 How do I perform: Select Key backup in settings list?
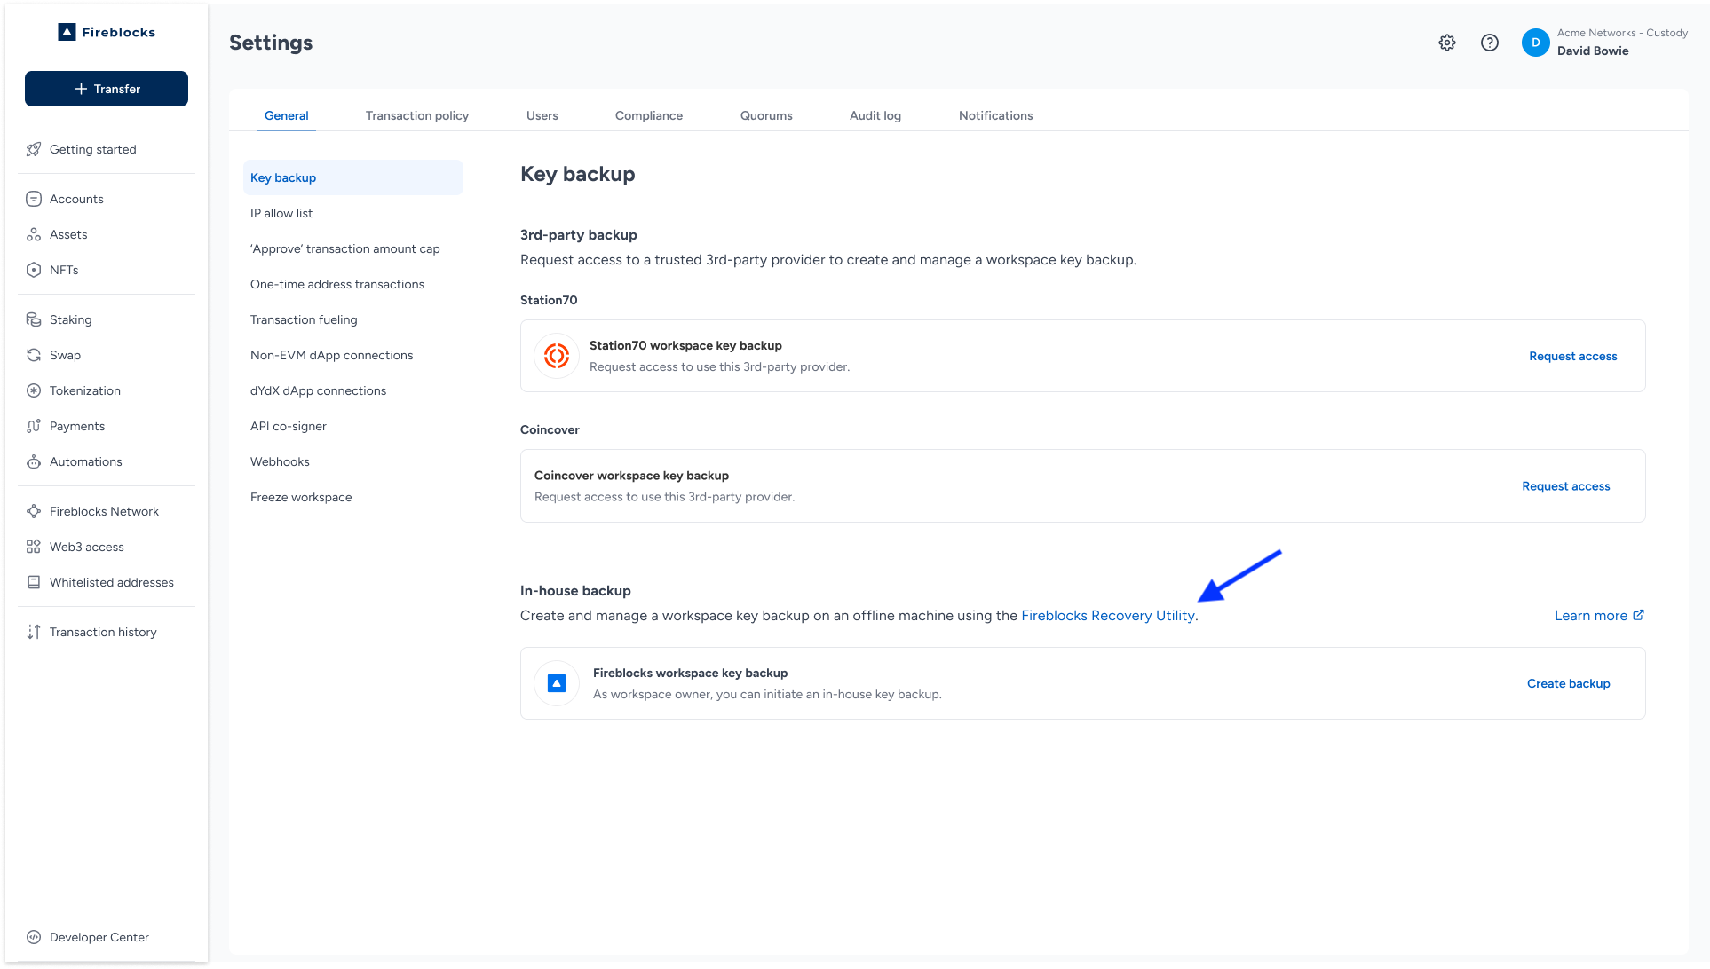tap(353, 177)
